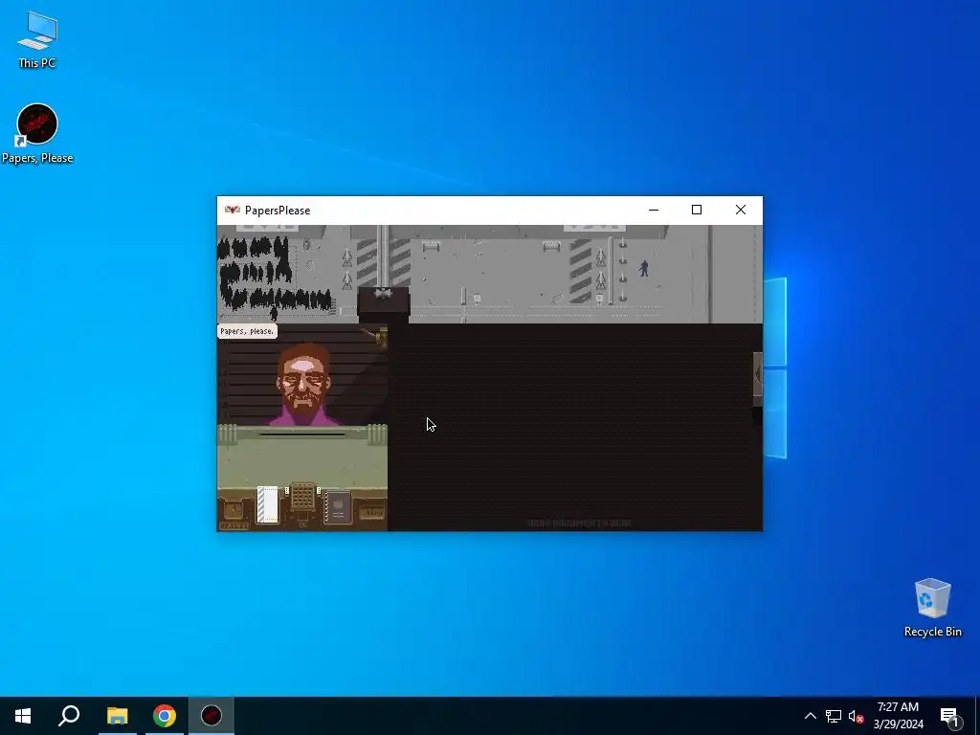
Task: Click the document slot on the counter
Action: 301,434
